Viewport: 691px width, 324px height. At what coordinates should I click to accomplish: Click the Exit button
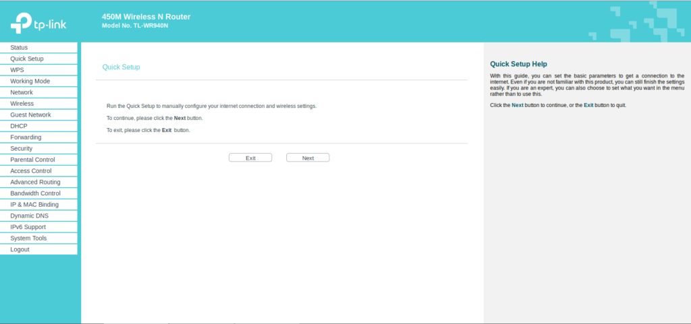tap(250, 158)
